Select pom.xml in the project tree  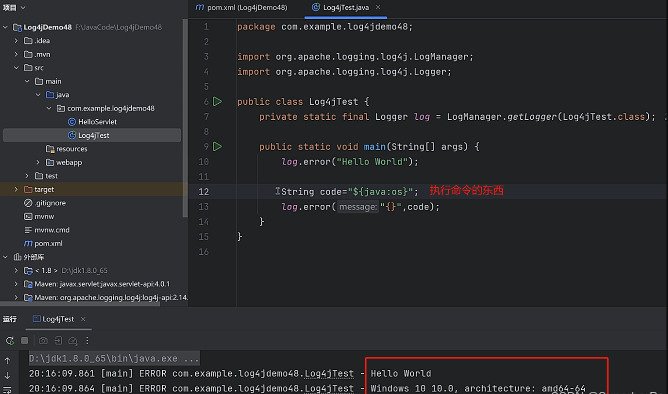(48, 243)
